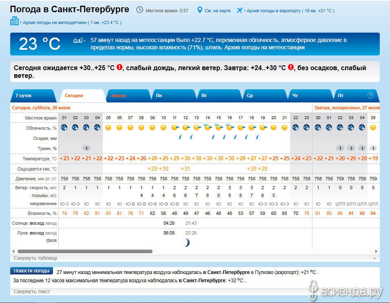The width and height of the screenshot is (390, 303).
Task: Click the map pin location icon
Action: [199, 10]
